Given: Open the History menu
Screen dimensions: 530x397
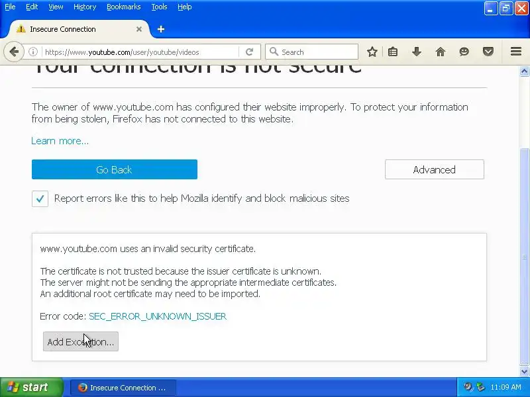Looking at the screenshot, I should (85, 7).
